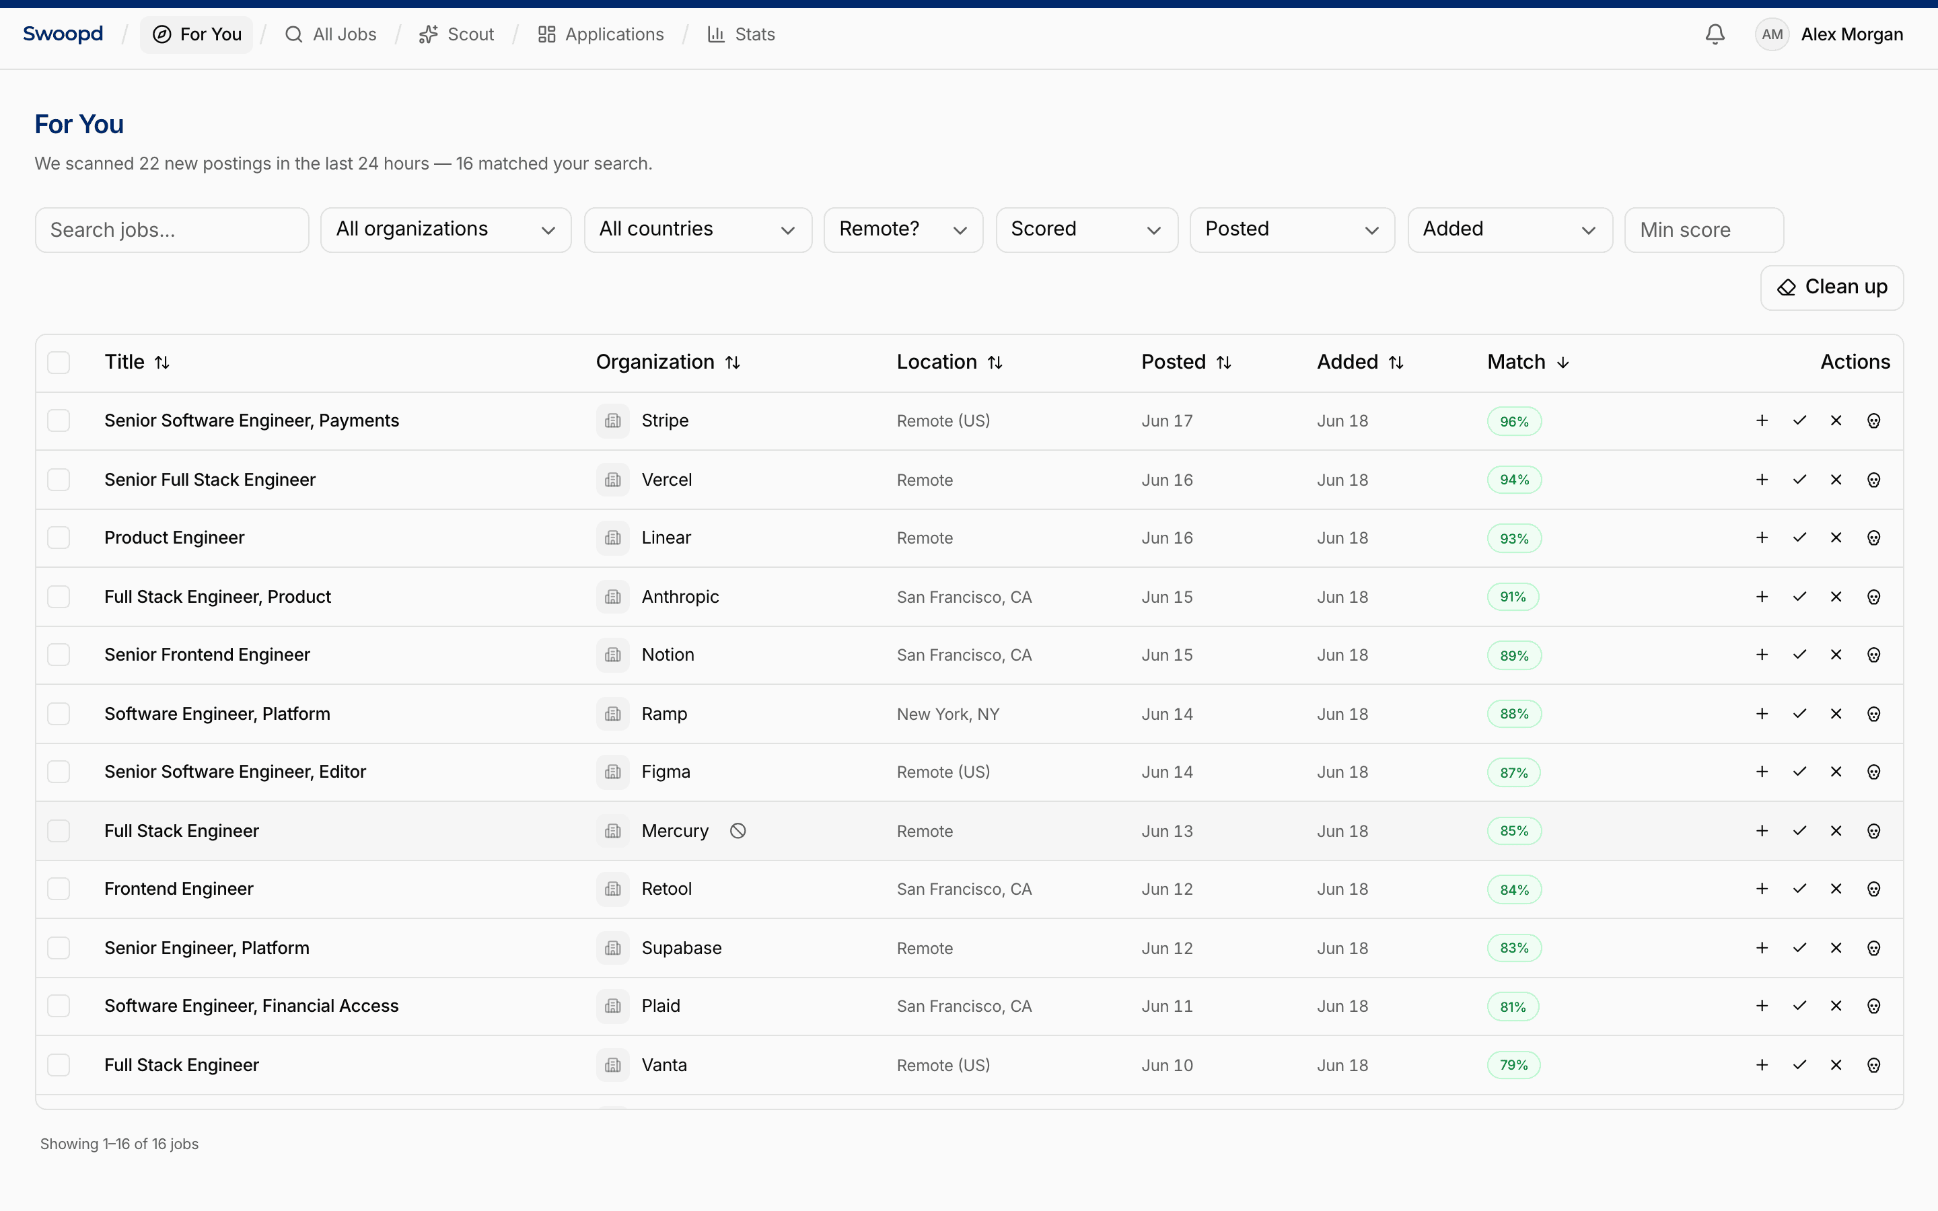
Task: Expand the Scored dropdown
Action: (x=1086, y=230)
